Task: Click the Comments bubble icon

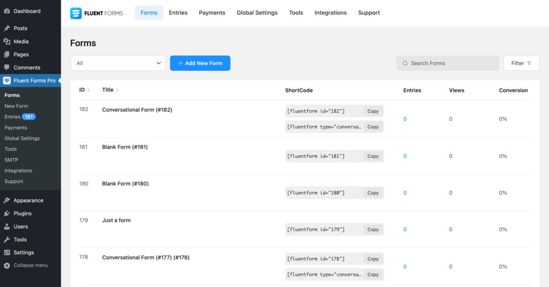Action: [6, 67]
